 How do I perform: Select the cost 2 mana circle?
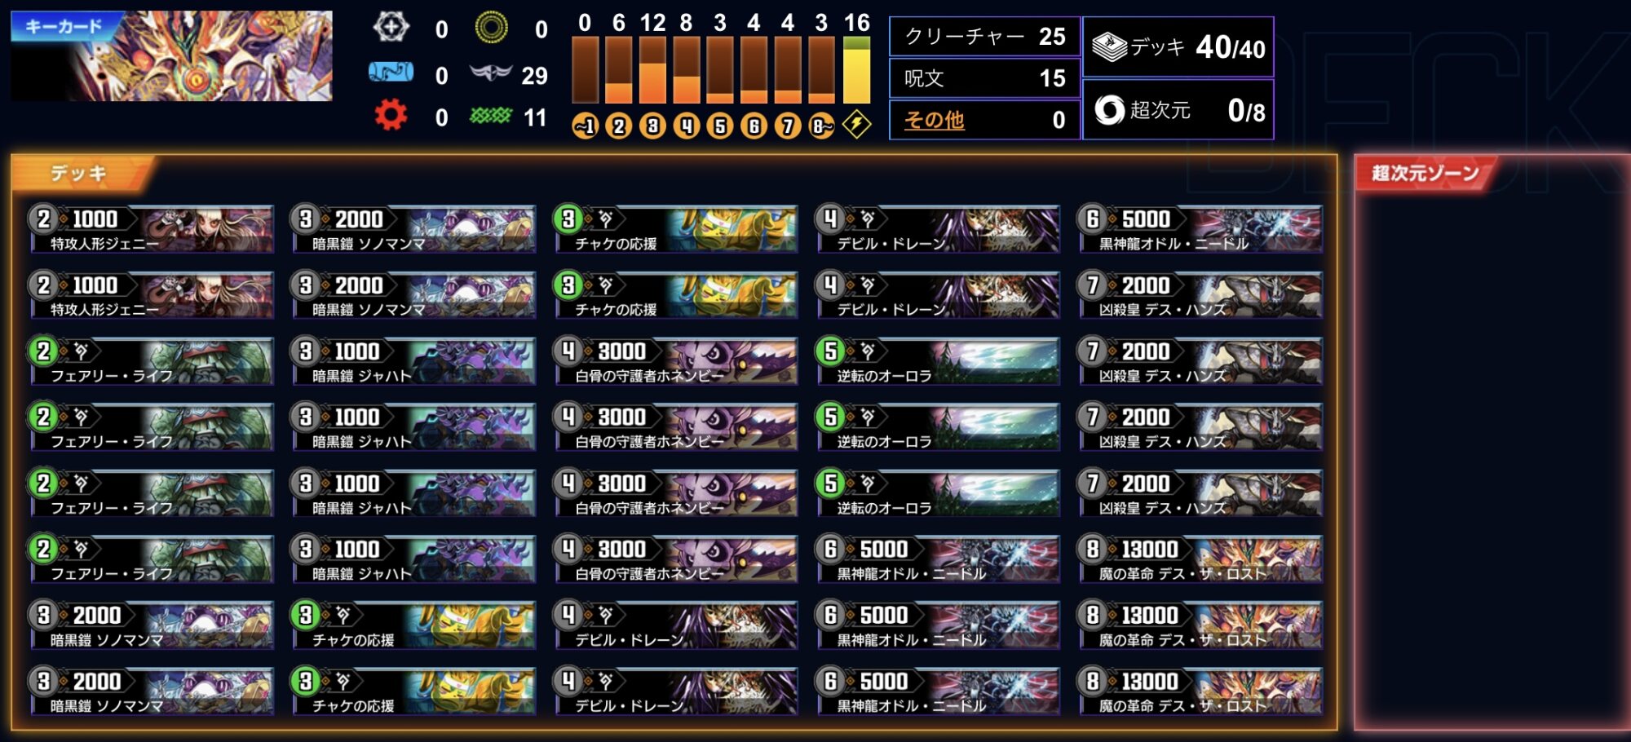click(619, 126)
